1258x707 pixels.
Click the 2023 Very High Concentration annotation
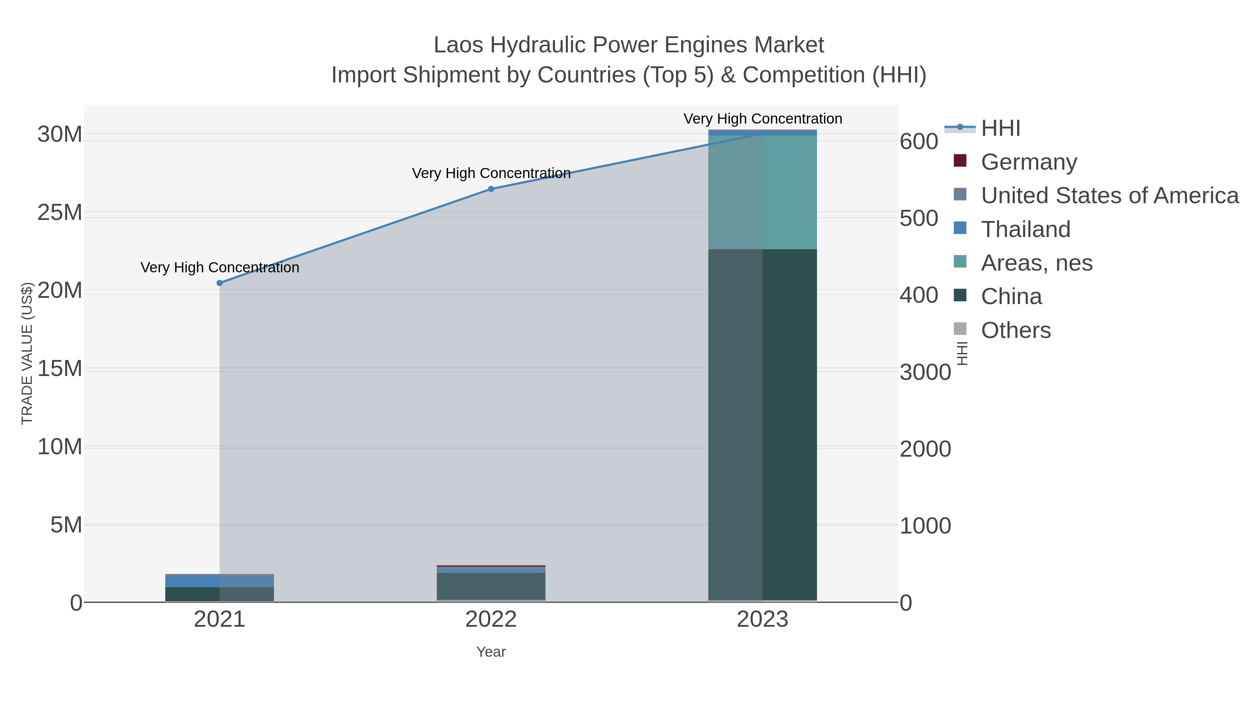[x=763, y=119]
